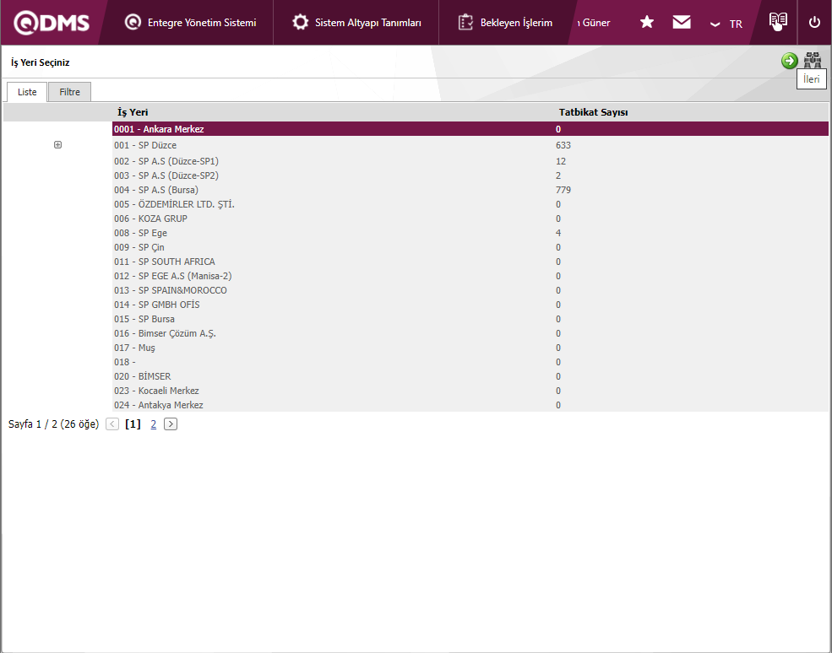This screenshot has width=832, height=653.
Task: Select row 0001 - Ankara Merkez
Action: pyautogui.click(x=470, y=129)
